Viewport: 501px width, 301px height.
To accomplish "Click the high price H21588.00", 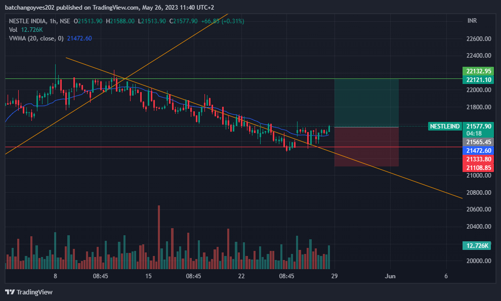I will 120,21.
